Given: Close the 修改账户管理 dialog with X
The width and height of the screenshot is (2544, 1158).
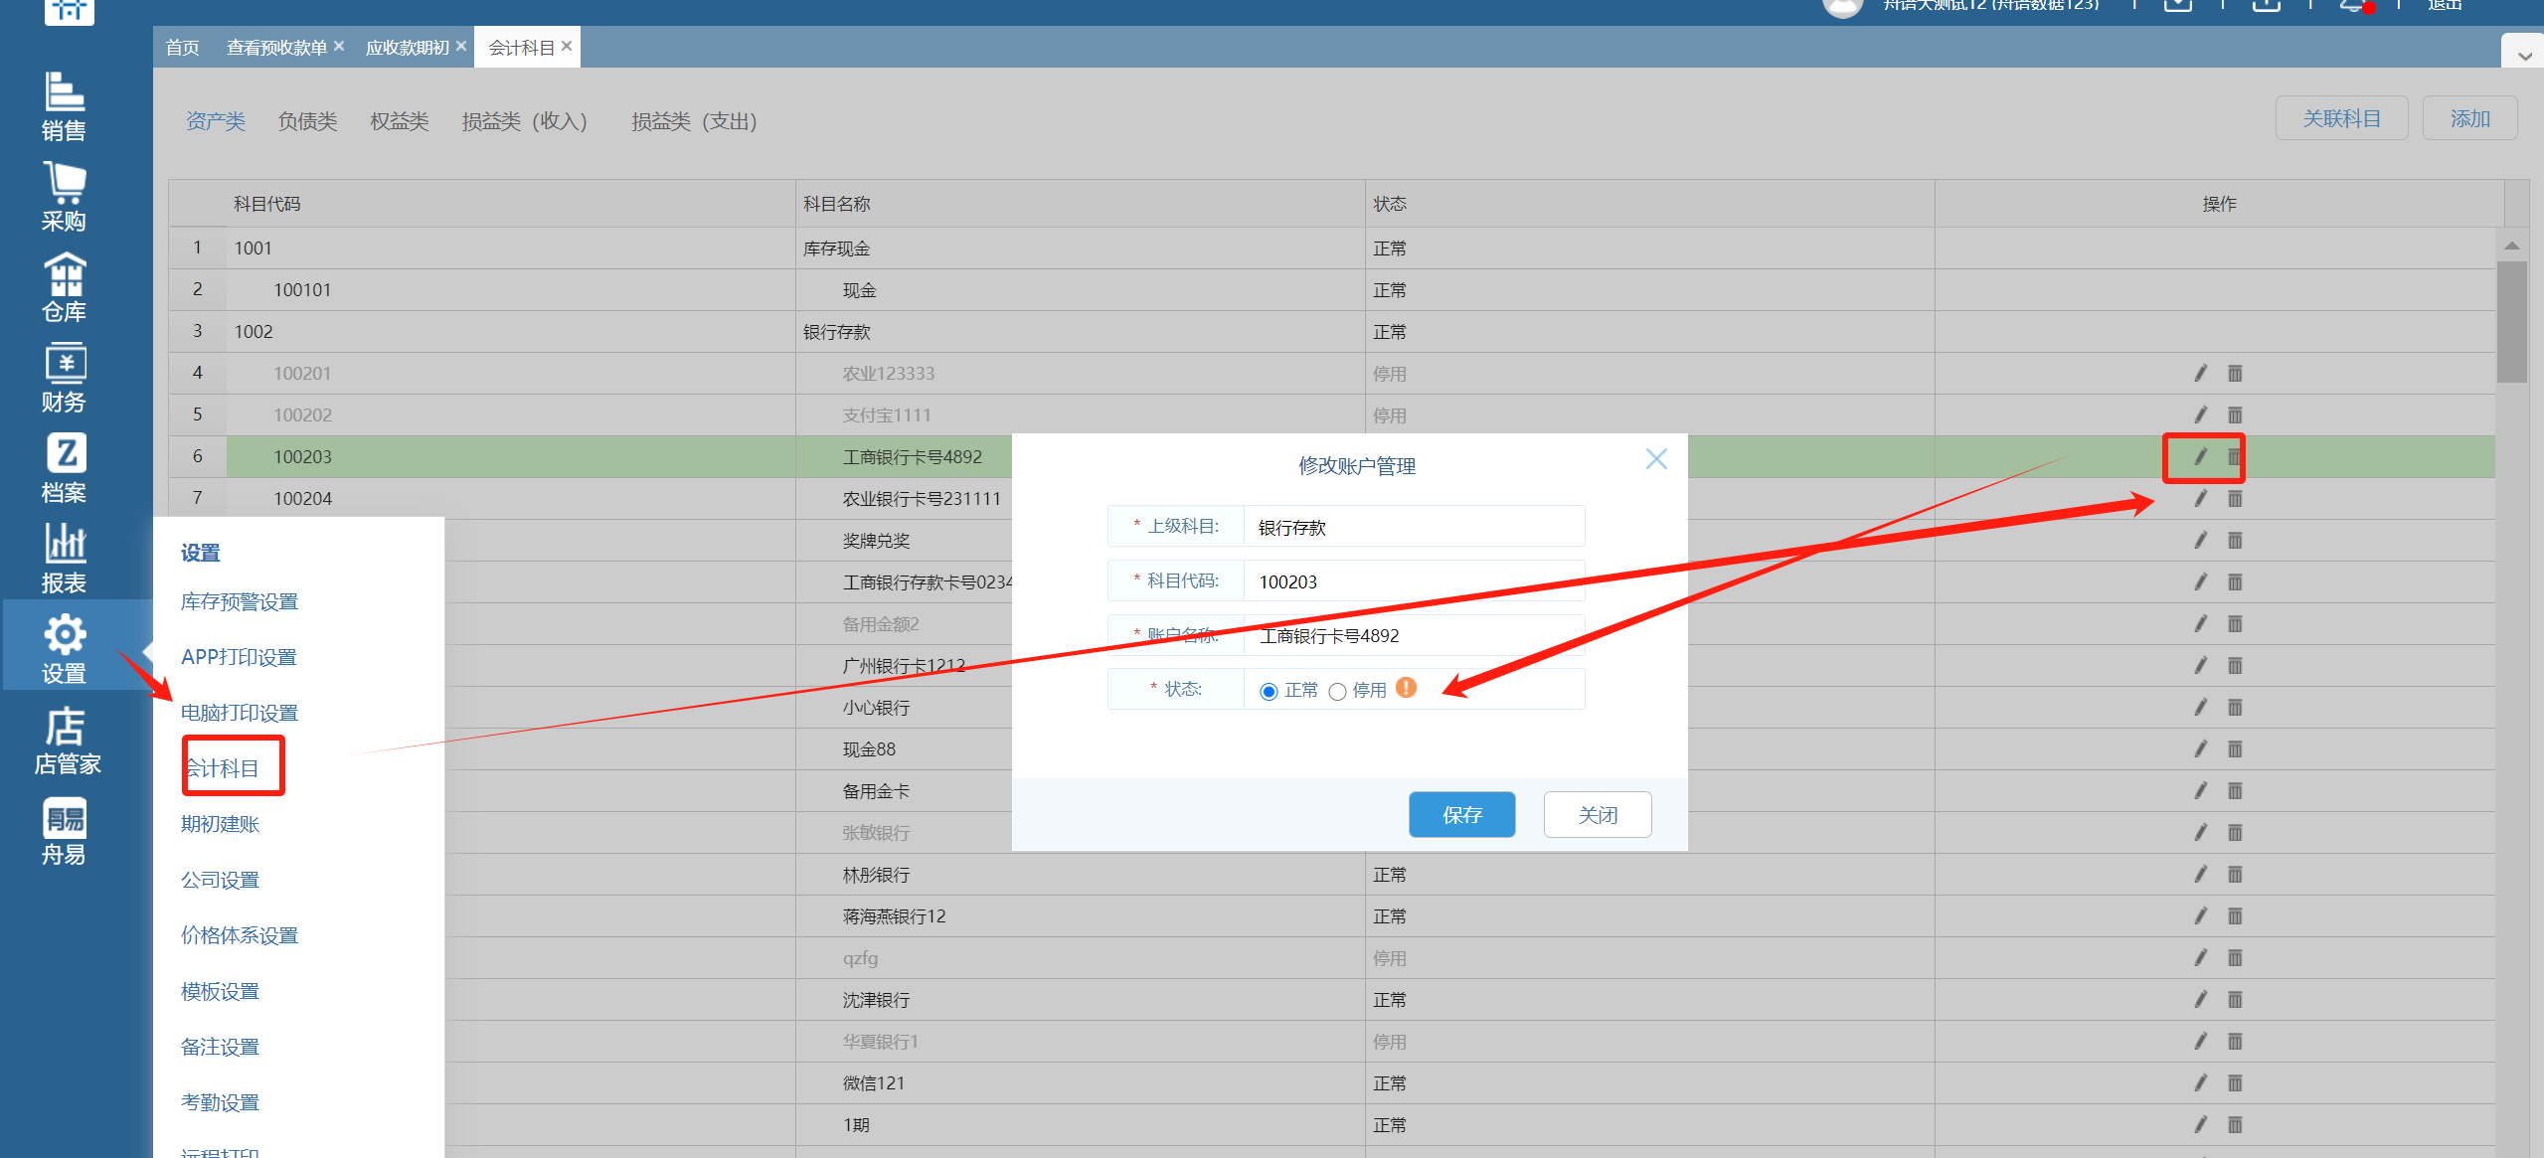Looking at the screenshot, I should pyautogui.click(x=1655, y=459).
